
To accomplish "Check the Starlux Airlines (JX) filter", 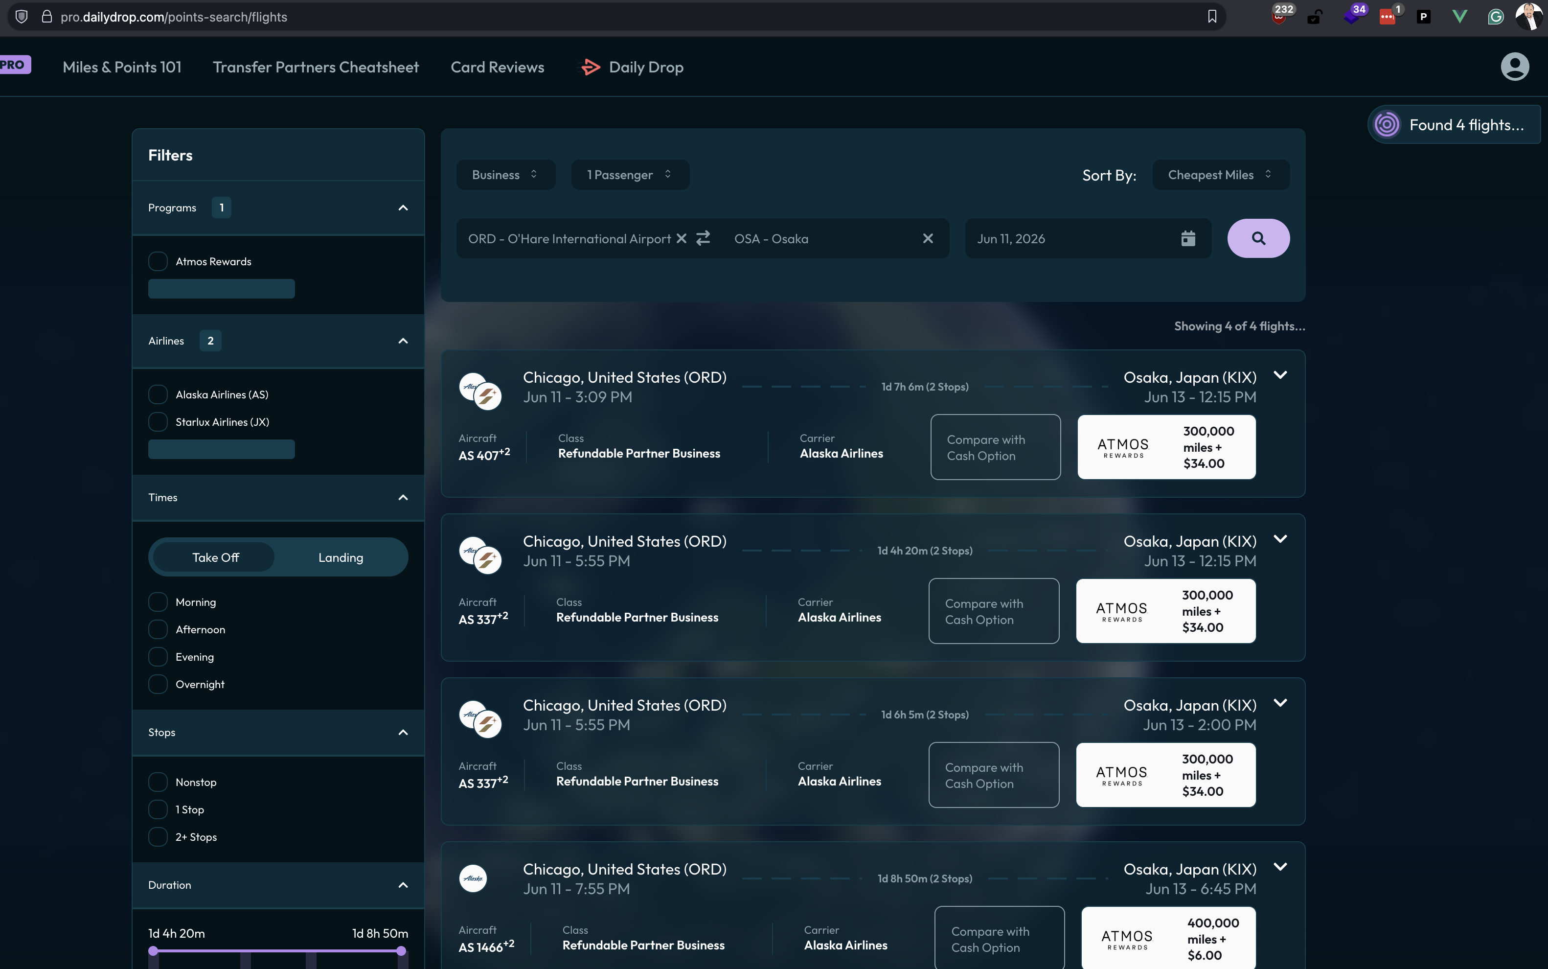I will coord(158,422).
